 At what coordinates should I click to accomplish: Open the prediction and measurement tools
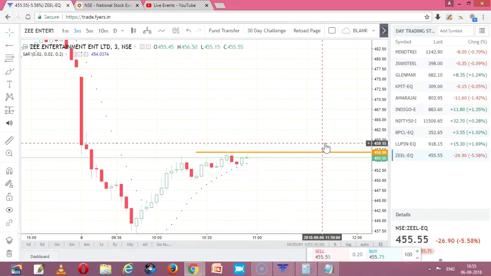(x=10, y=110)
